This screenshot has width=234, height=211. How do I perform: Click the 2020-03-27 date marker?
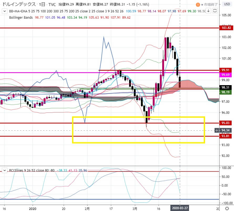point(180,208)
